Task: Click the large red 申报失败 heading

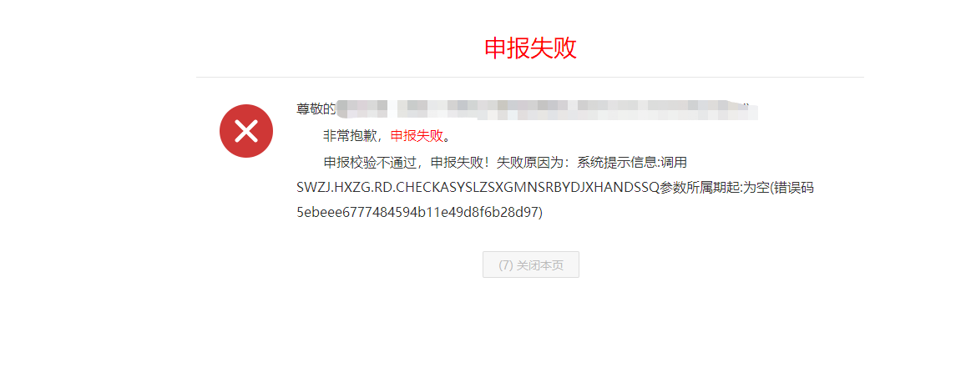Action: 530,48
